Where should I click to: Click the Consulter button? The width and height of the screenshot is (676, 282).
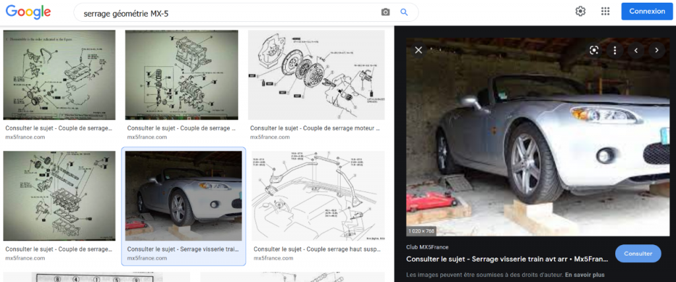pos(638,254)
